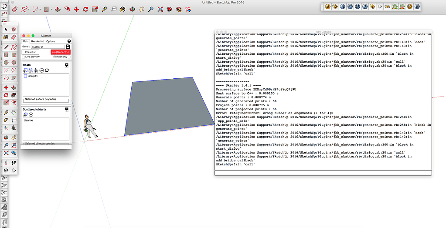Remove host with minus icon in Hosts
This screenshot has width=446, height=228.
tap(41, 70)
